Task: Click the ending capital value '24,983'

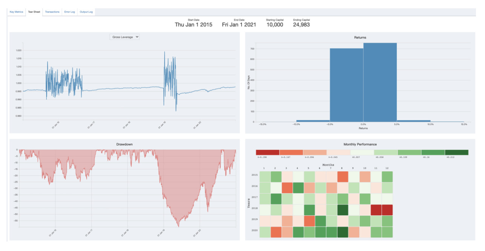Action: coord(301,25)
